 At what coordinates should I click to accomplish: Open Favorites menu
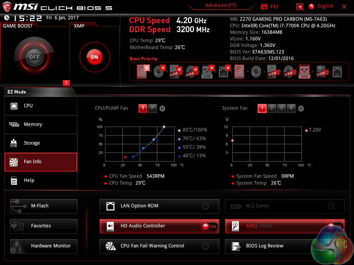point(44,226)
